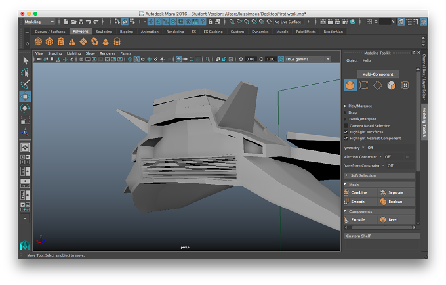This screenshot has height=285, width=446.
Task: Open the sRGB gamma dropdown
Action: pos(308,59)
